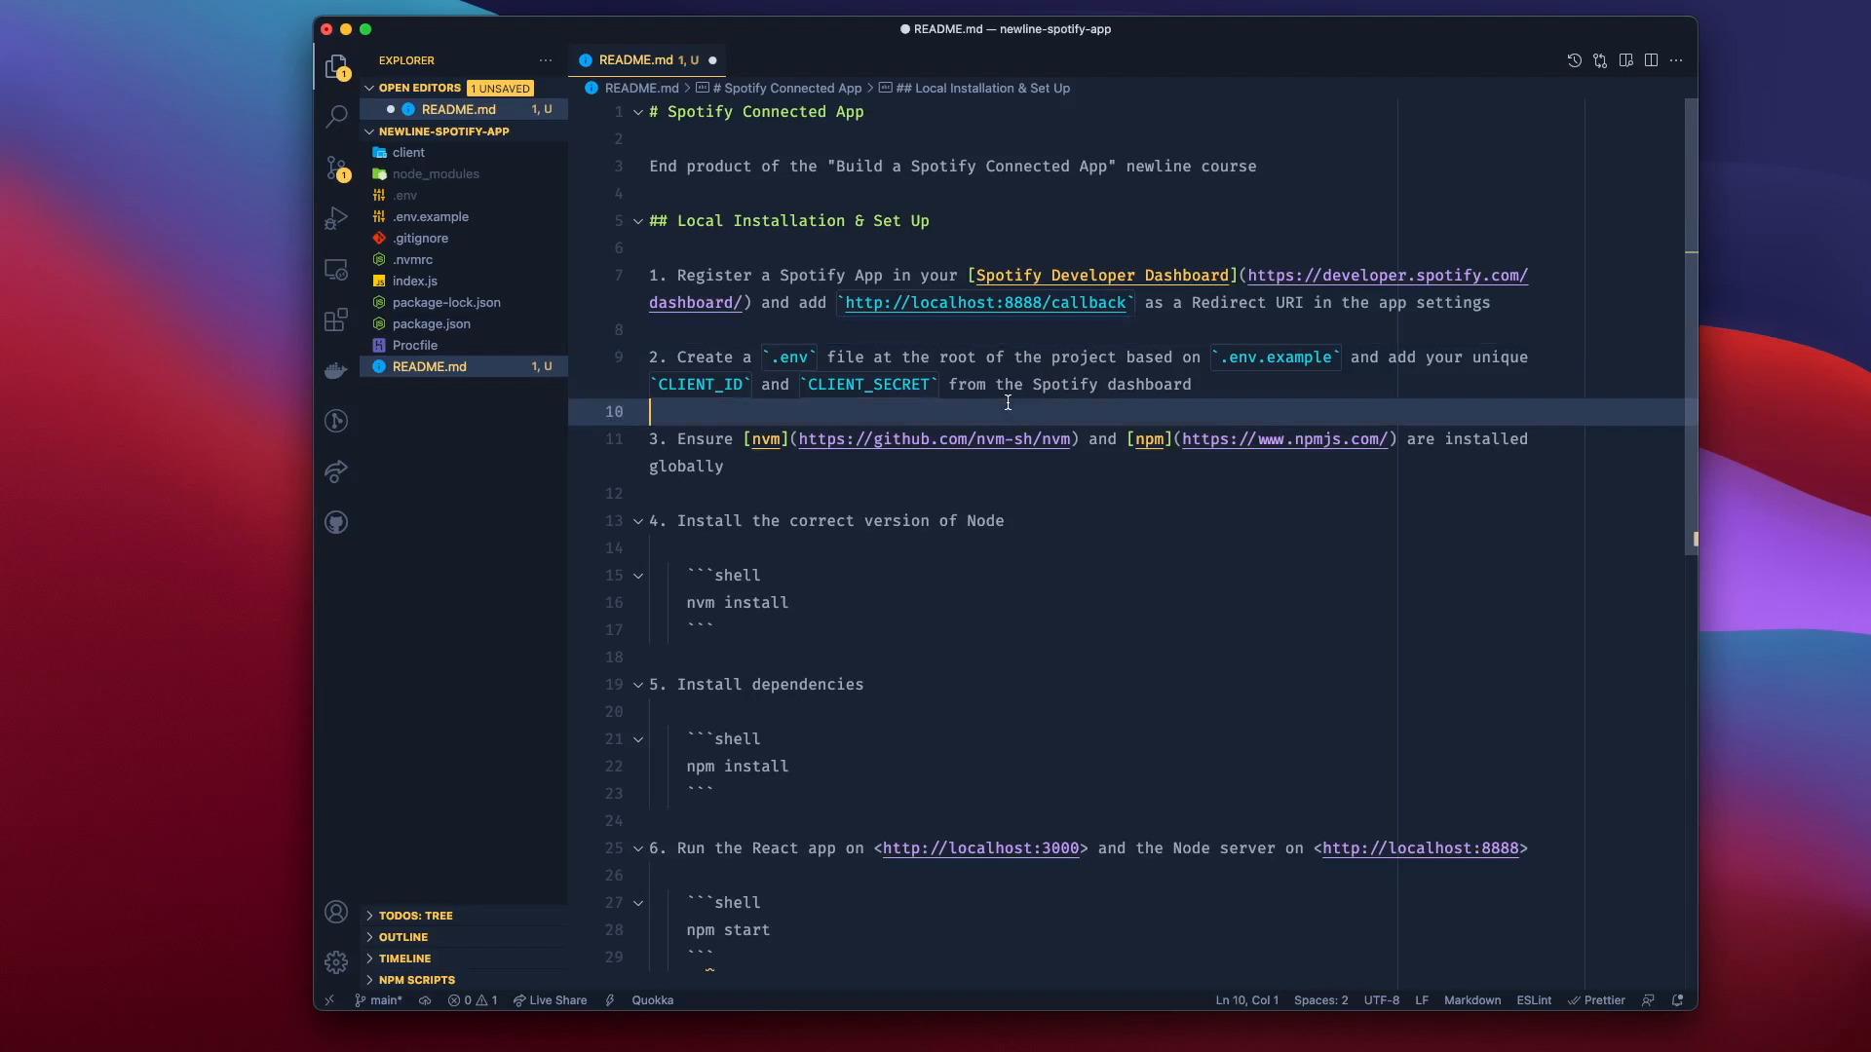Open the Search view icon
Image resolution: width=1871 pixels, height=1052 pixels.
tap(336, 117)
